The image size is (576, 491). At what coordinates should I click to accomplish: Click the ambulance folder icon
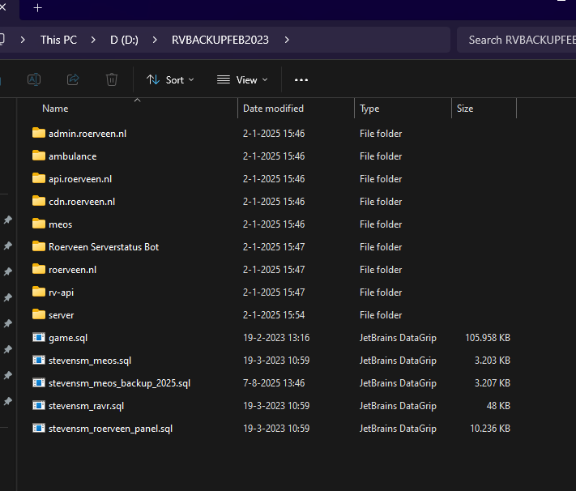(x=39, y=156)
